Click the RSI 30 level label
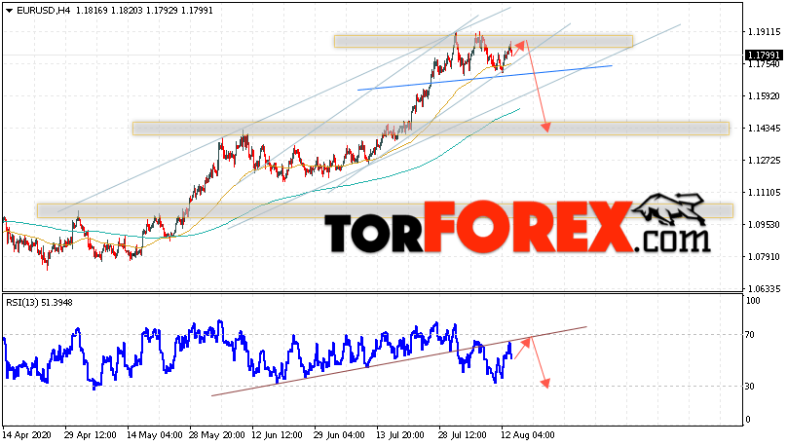Viewport: 787px width, 446px height. 750,387
